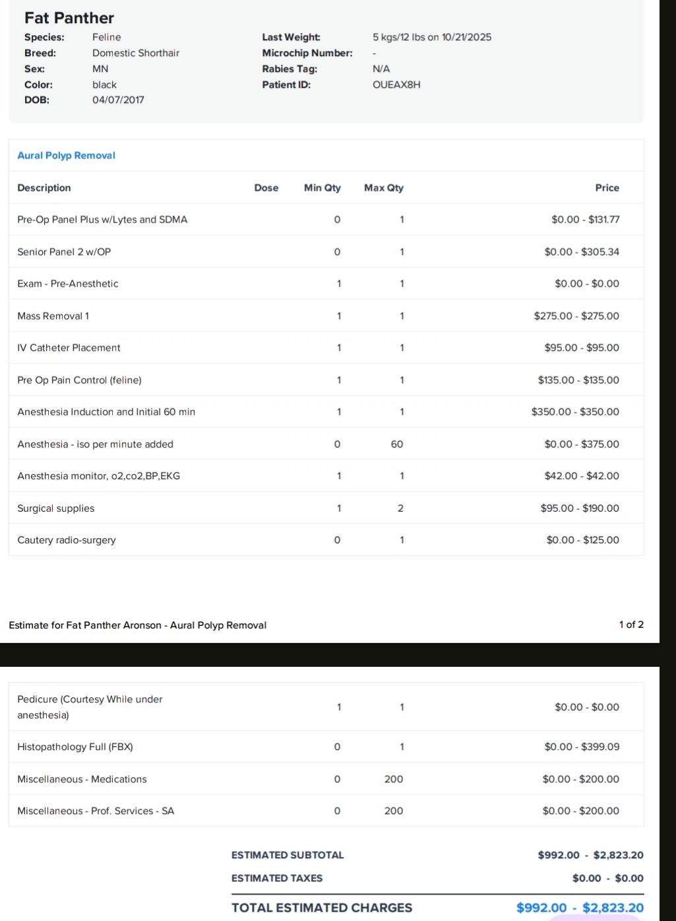Viewport: 676px width, 921px height.
Task: Select the Price column header
Action: tap(607, 188)
